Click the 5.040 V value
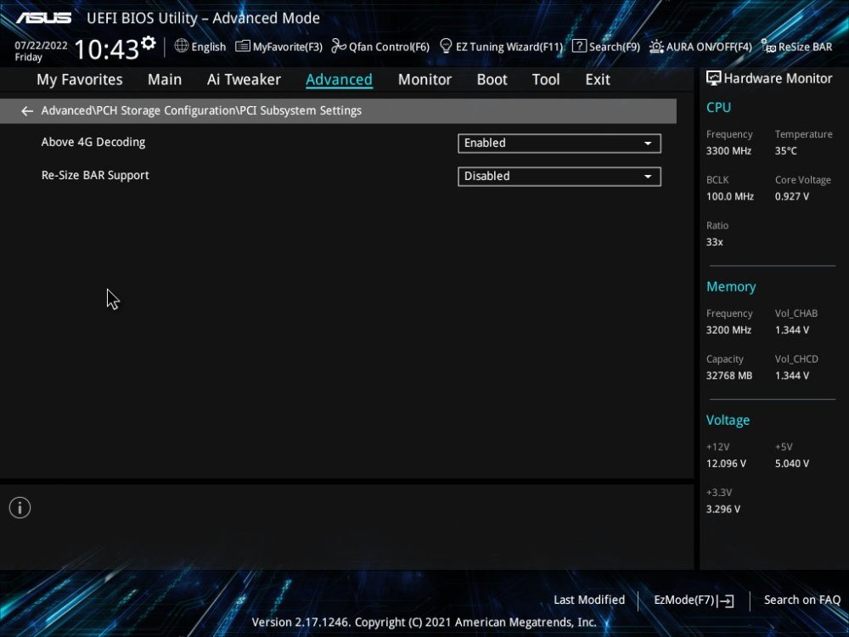The image size is (849, 637). [x=791, y=464]
